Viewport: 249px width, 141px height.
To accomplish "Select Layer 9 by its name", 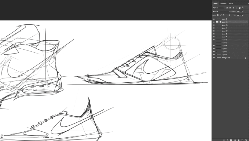I will pos(225,34).
